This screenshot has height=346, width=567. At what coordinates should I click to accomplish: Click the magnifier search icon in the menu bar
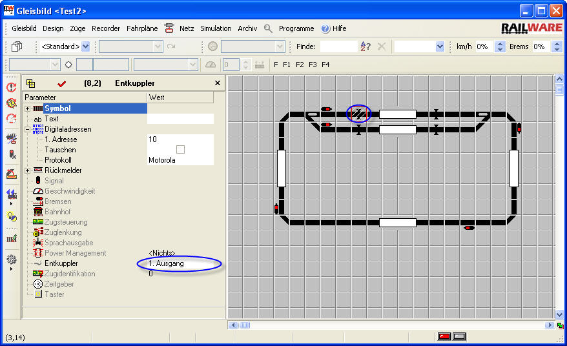268,28
